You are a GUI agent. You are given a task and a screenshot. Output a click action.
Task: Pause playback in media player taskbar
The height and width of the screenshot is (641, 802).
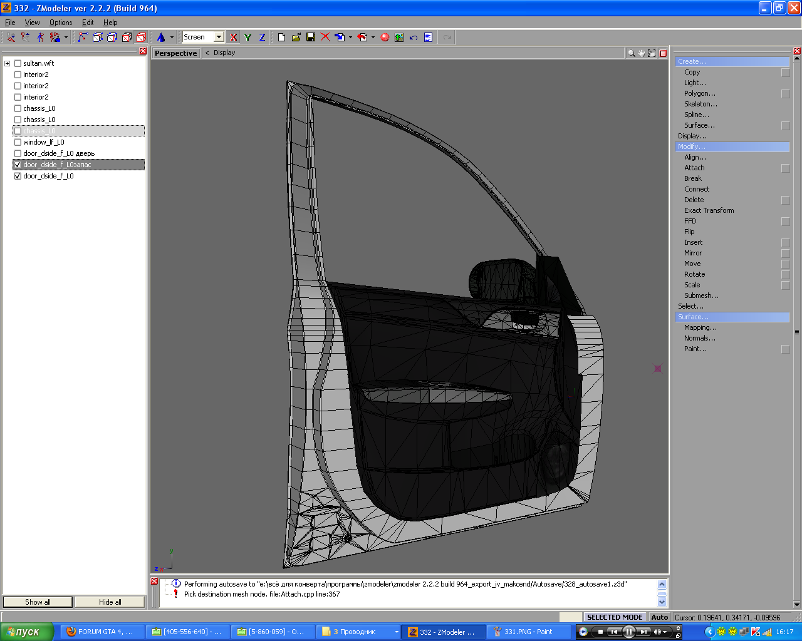coord(629,632)
